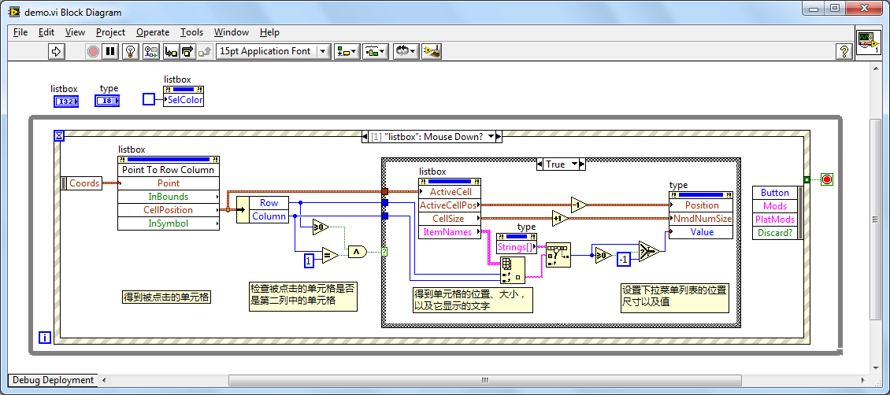The image size is (890, 395).
Task: Open the Tools menu
Action: [x=191, y=32]
